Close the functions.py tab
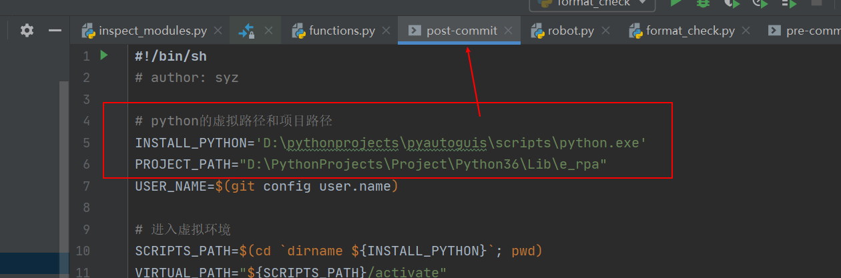Screen dimensions: 841x278 click(386, 31)
